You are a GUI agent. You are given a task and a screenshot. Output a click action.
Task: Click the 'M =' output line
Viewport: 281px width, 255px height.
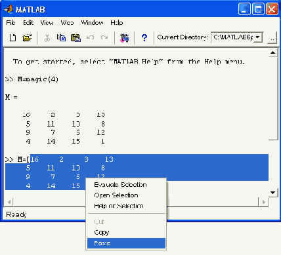11,97
